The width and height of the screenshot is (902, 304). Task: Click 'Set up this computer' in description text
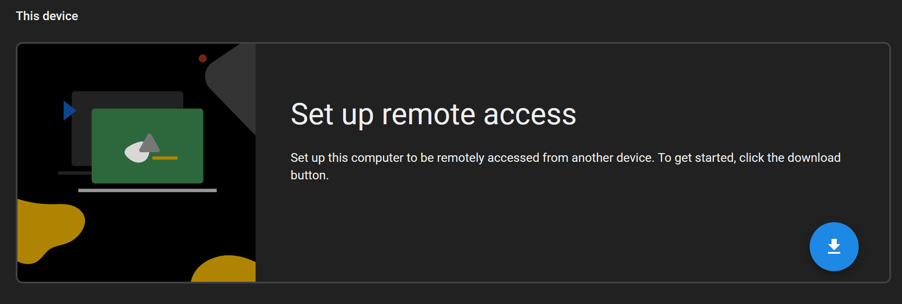click(347, 157)
